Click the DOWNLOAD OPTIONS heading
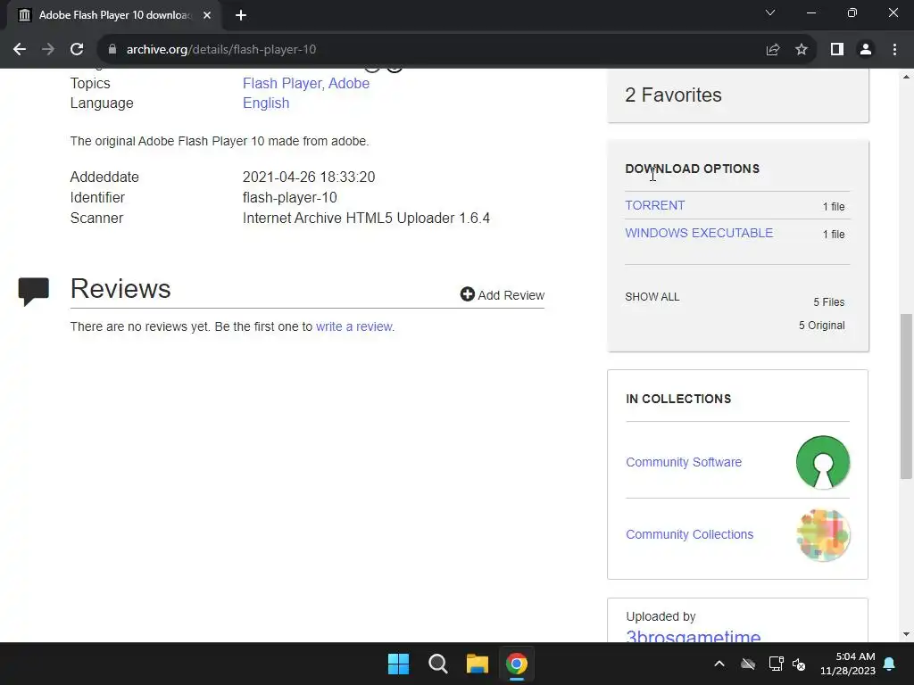The image size is (914, 685). (x=692, y=169)
